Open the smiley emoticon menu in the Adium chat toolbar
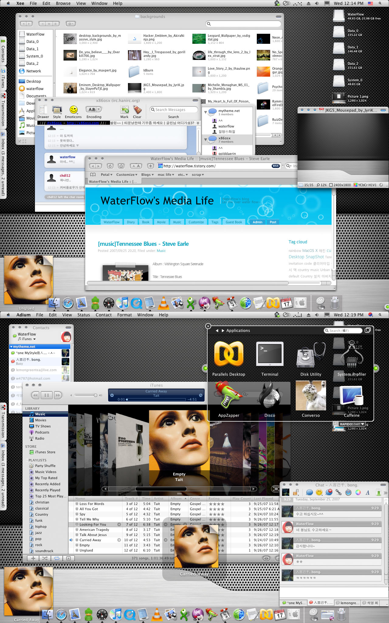Viewport: 389px width, 623px height. [x=319, y=492]
